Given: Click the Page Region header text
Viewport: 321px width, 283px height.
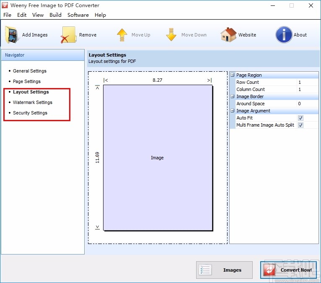Looking at the screenshot, I should coord(249,75).
